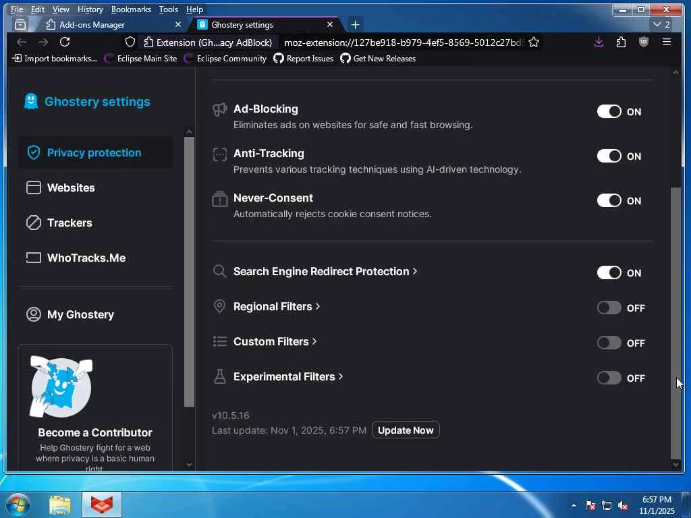Click the Trackers blocked-circle icon
Screen dimensions: 691x518
click(x=34, y=223)
